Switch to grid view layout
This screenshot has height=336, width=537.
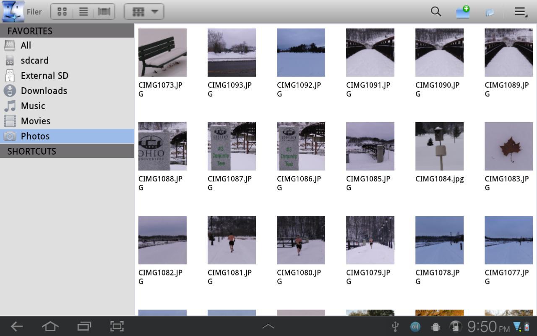pos(62,11)
